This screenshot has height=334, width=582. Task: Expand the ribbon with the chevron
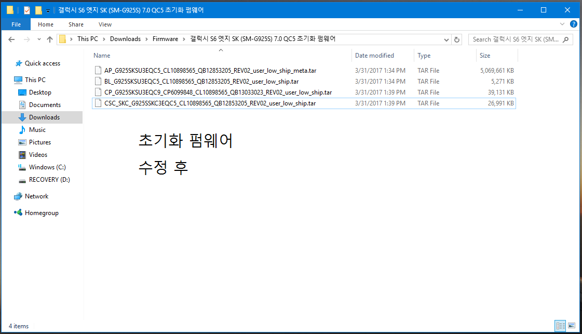(562, 24)
